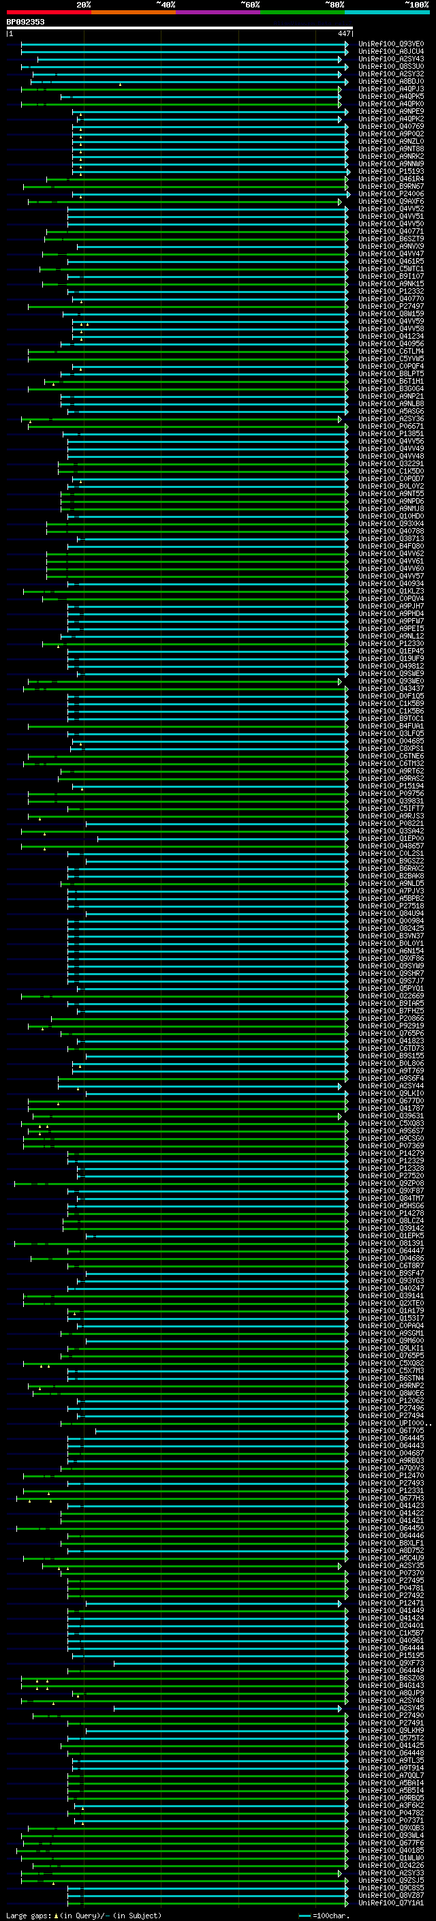Screen dimensions: 436x1921
Task: Go to the UniRef100_Q5PYQ1 entry
Action: pyautogui.click(x=390, y=988)
